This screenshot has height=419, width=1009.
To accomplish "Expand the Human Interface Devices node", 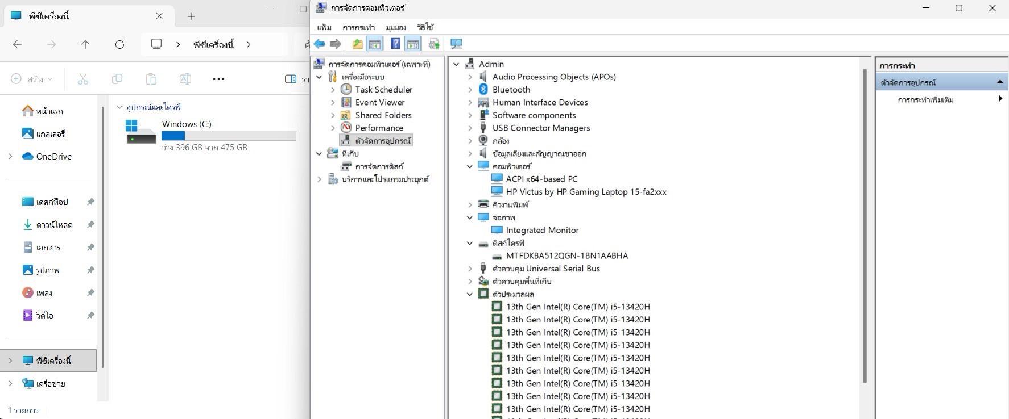I will coord(470,102).
